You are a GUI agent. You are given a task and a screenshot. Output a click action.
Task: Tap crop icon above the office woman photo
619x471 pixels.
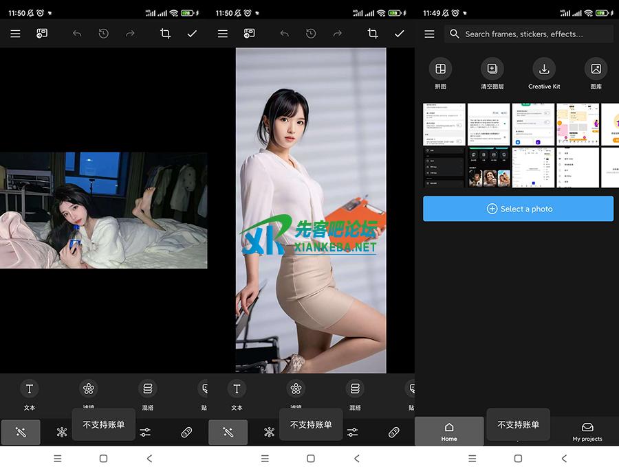(x=373, y=34)
